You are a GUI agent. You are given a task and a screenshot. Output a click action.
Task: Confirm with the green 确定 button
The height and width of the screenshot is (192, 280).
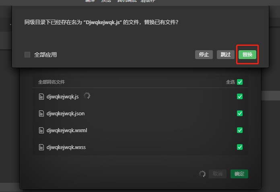239,174
